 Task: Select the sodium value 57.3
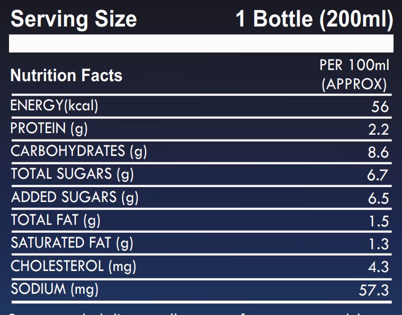374,290
